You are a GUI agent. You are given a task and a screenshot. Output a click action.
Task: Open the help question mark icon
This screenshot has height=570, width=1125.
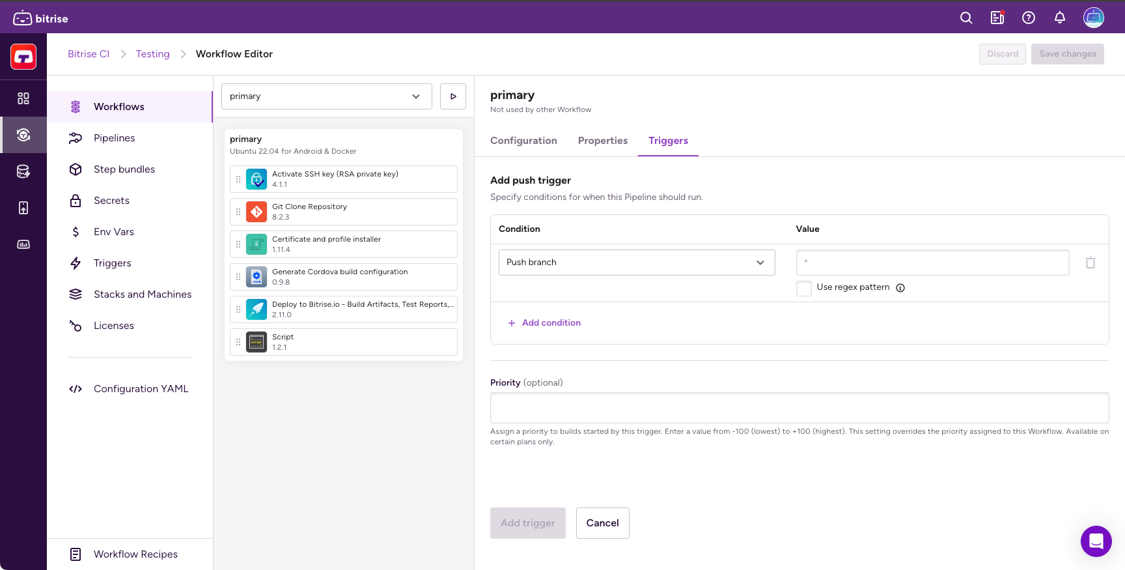click(1029, 18)
